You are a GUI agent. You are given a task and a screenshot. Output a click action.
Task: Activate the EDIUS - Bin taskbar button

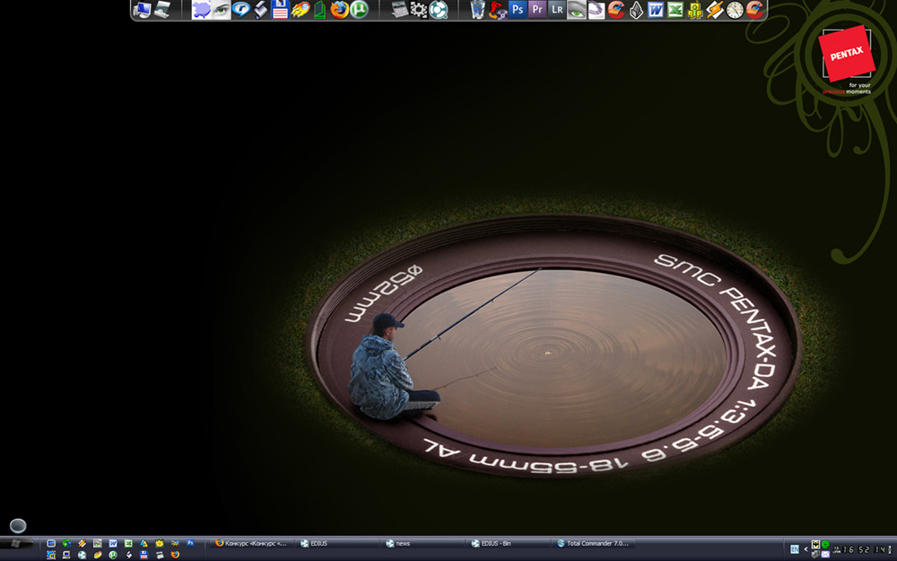click(509, 543)
